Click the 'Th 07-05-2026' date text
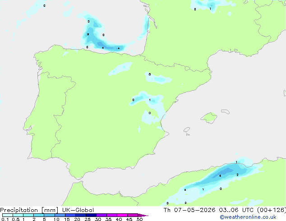286x221 pixels. [x=189, y=210]
